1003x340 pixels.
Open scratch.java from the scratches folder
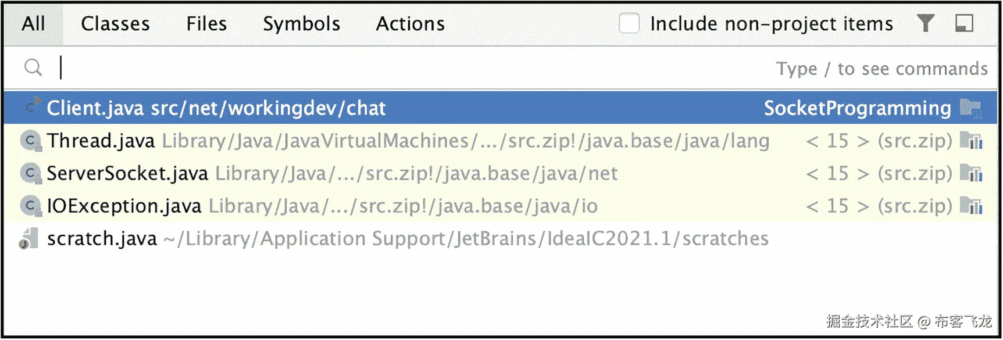click(102, 238)
